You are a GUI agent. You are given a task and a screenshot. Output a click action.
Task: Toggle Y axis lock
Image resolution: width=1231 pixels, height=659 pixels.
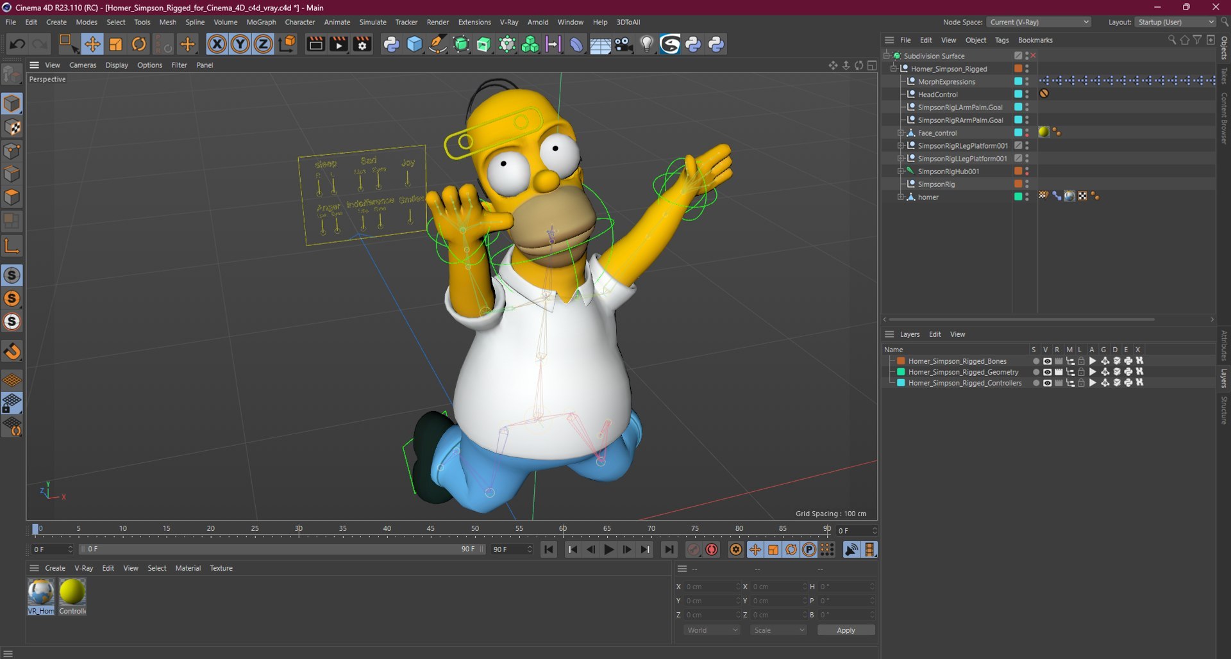coord(240,44)
